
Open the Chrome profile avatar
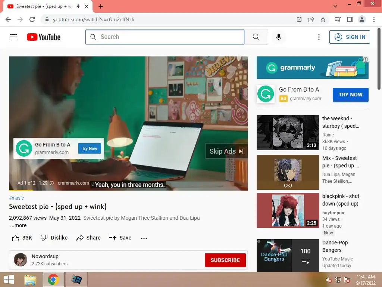click(x=362, y=19)
